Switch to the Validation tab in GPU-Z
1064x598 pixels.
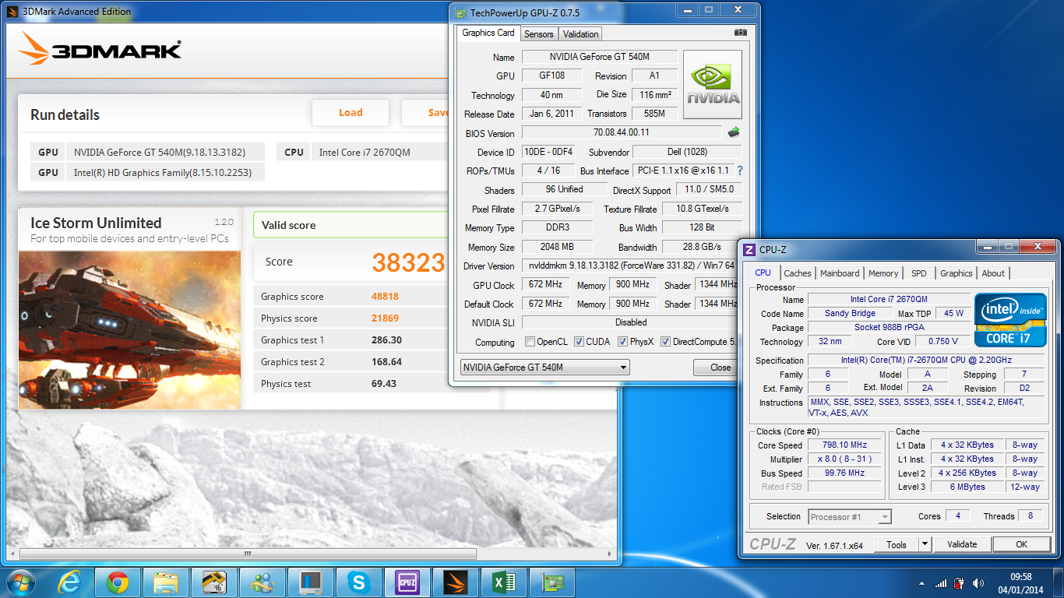[x=580, y=34]
